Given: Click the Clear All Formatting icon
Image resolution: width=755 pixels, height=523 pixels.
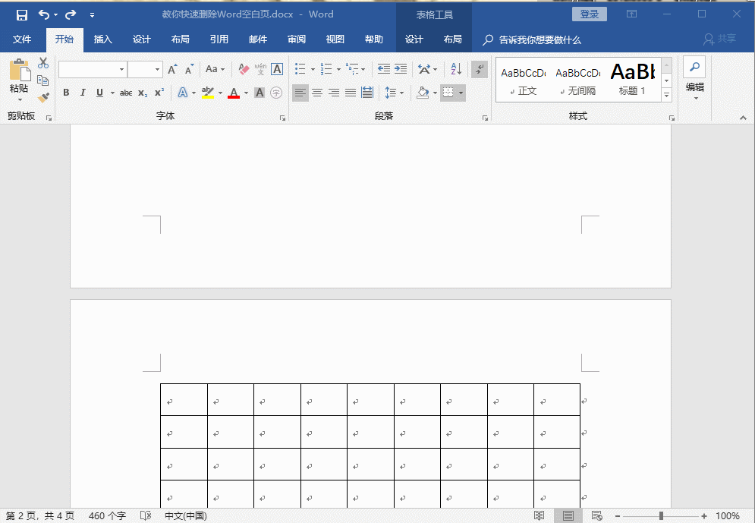Looking at the screenshot, I should [x=243, y=68].
